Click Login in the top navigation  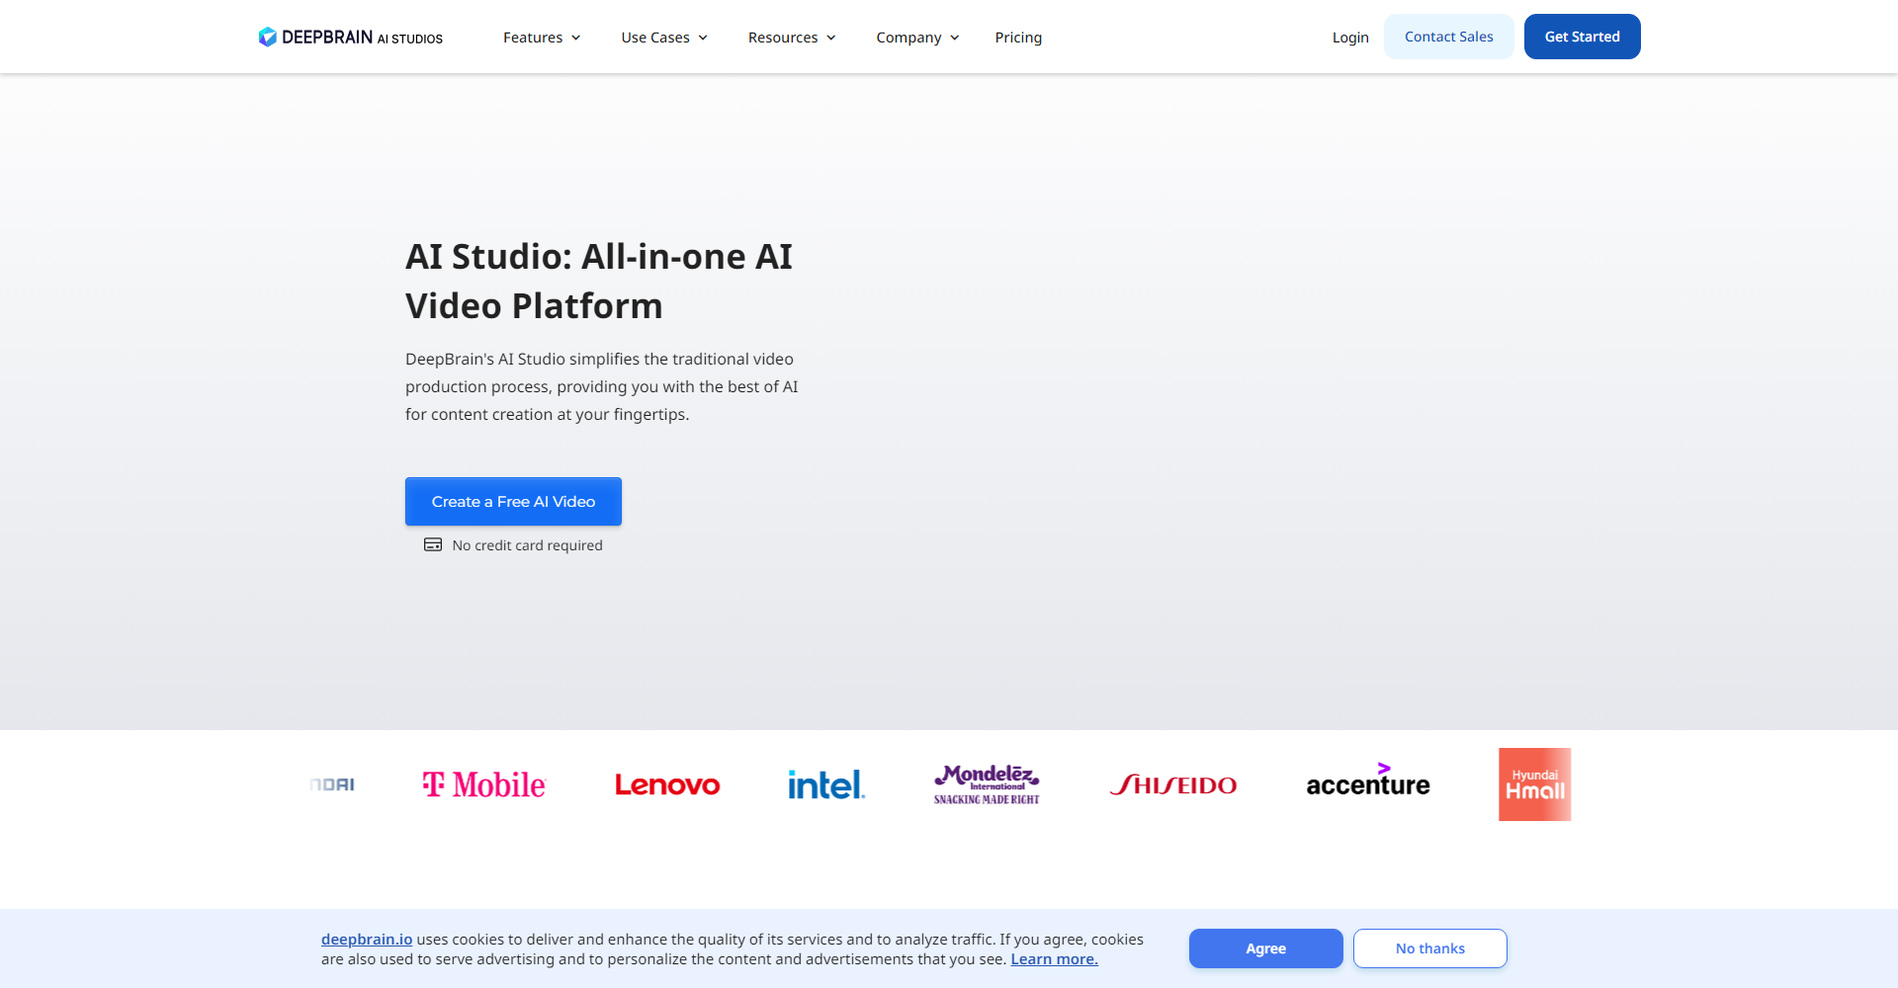tap(1350, 37)
